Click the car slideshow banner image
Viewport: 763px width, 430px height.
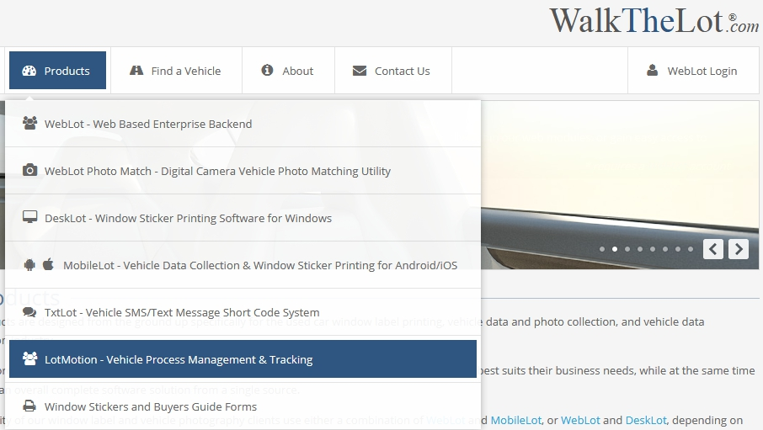(x=620, y=185)
